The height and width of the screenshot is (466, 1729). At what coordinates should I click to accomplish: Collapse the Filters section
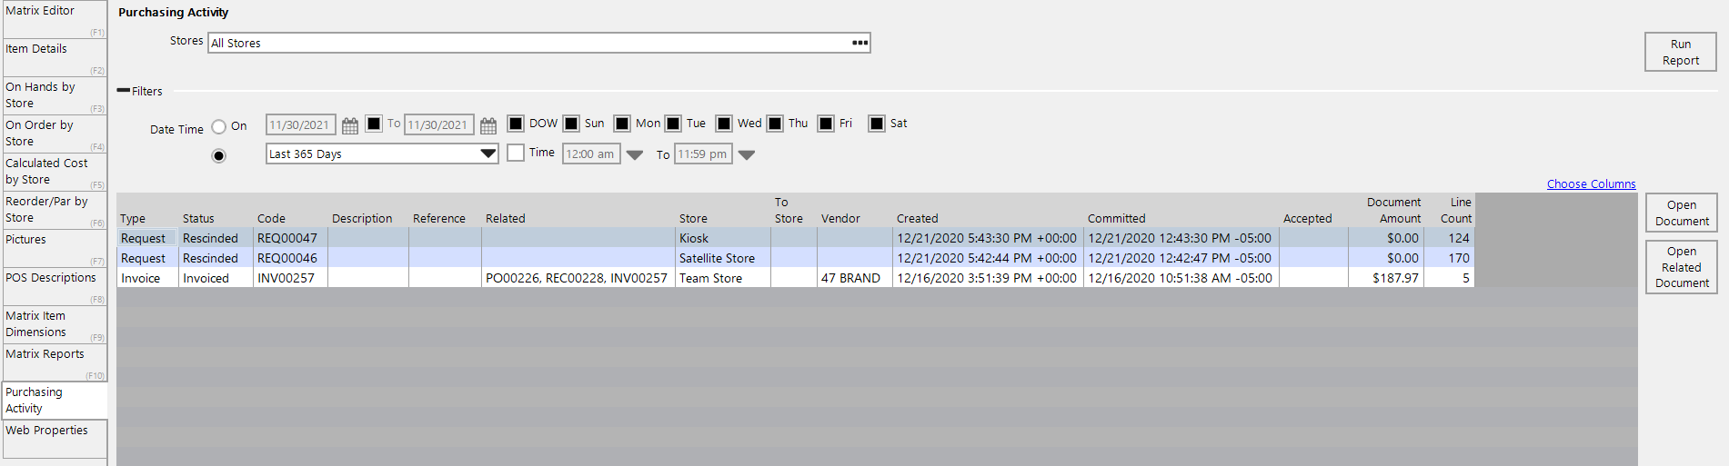124,91
